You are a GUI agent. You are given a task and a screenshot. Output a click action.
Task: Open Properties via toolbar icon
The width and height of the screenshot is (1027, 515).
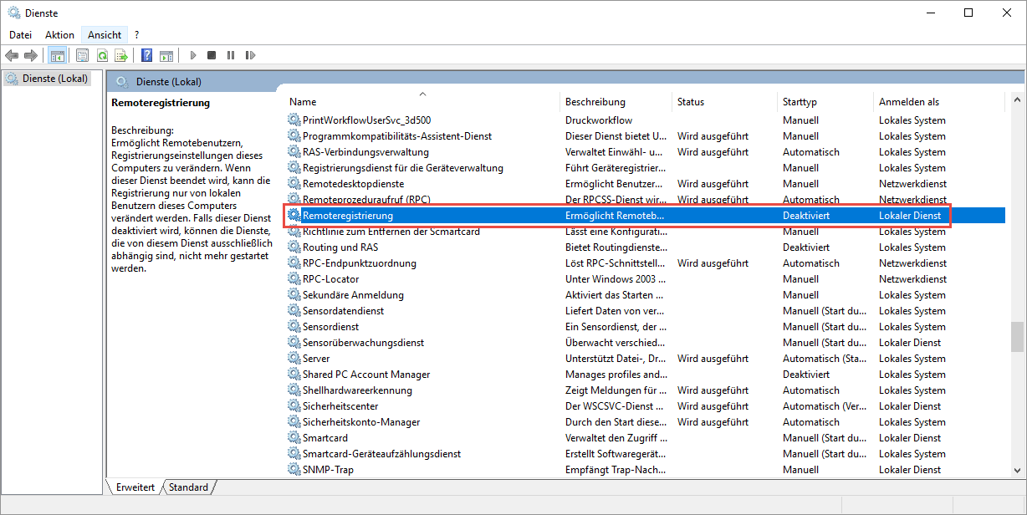[82, 55]
